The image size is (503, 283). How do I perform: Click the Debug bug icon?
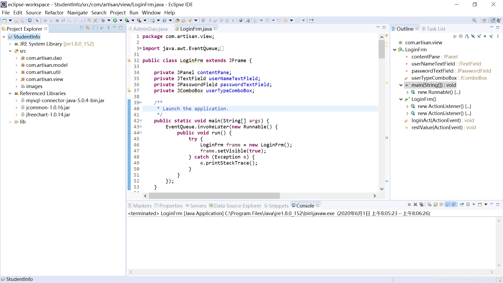pos(103,20)
